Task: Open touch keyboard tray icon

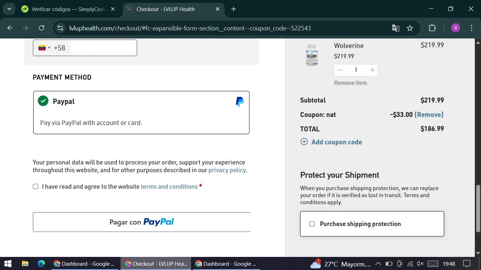Action: coord(433,264)
